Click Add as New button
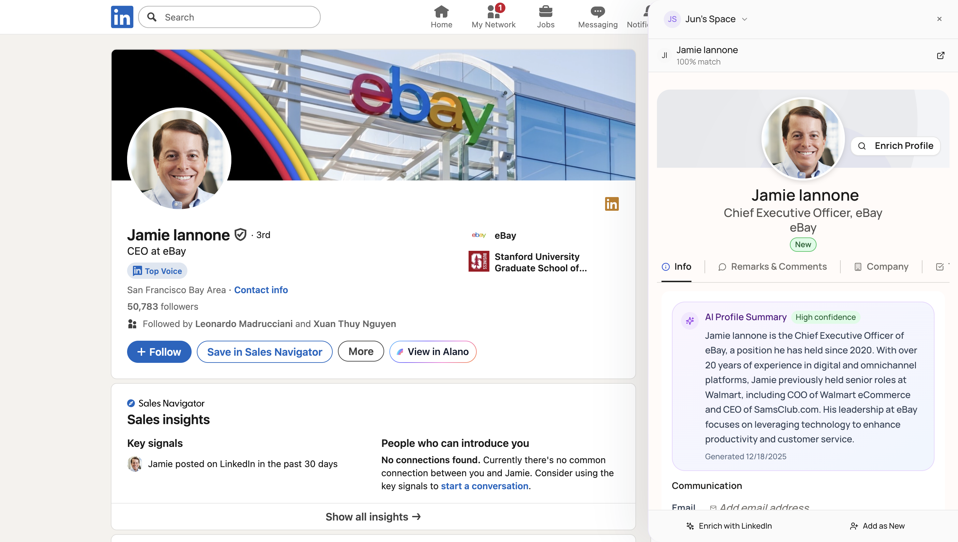 pos(877,526)
